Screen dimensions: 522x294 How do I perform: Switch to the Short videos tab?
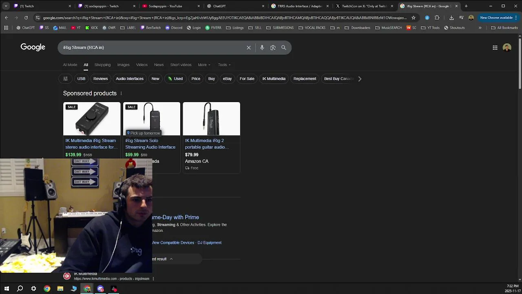pyautogui.click(x=181, y=65)
